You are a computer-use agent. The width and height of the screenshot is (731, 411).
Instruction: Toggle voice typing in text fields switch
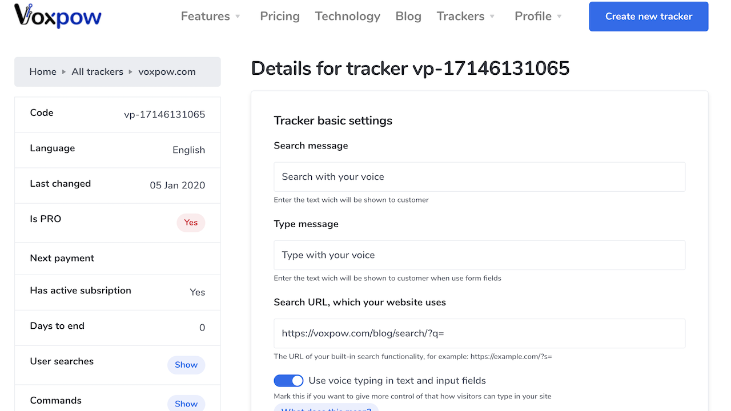coord(288,381)
